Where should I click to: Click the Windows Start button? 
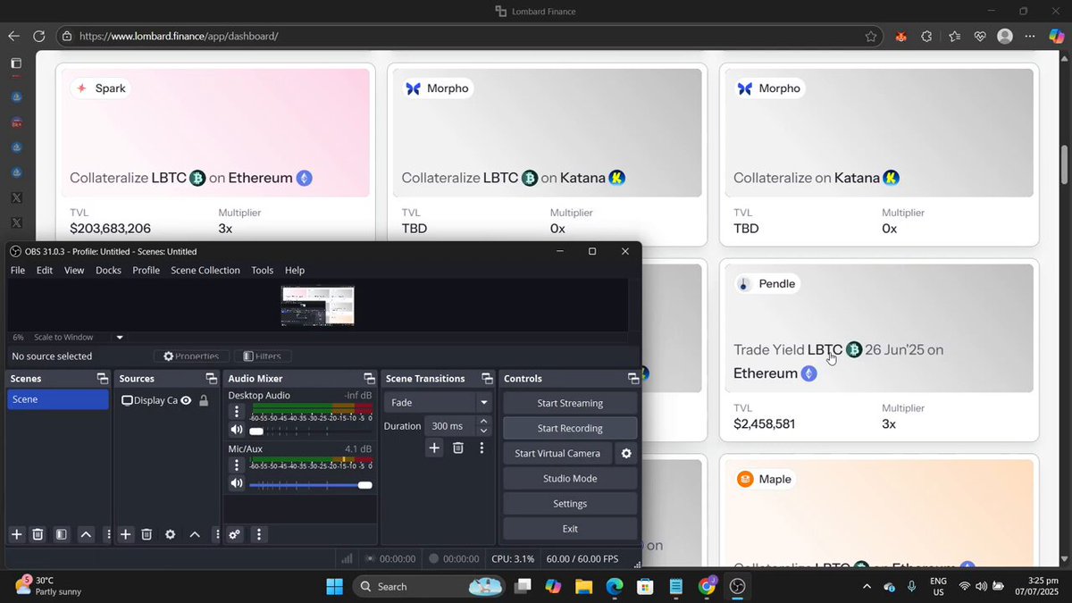click(x=334, y=587)
